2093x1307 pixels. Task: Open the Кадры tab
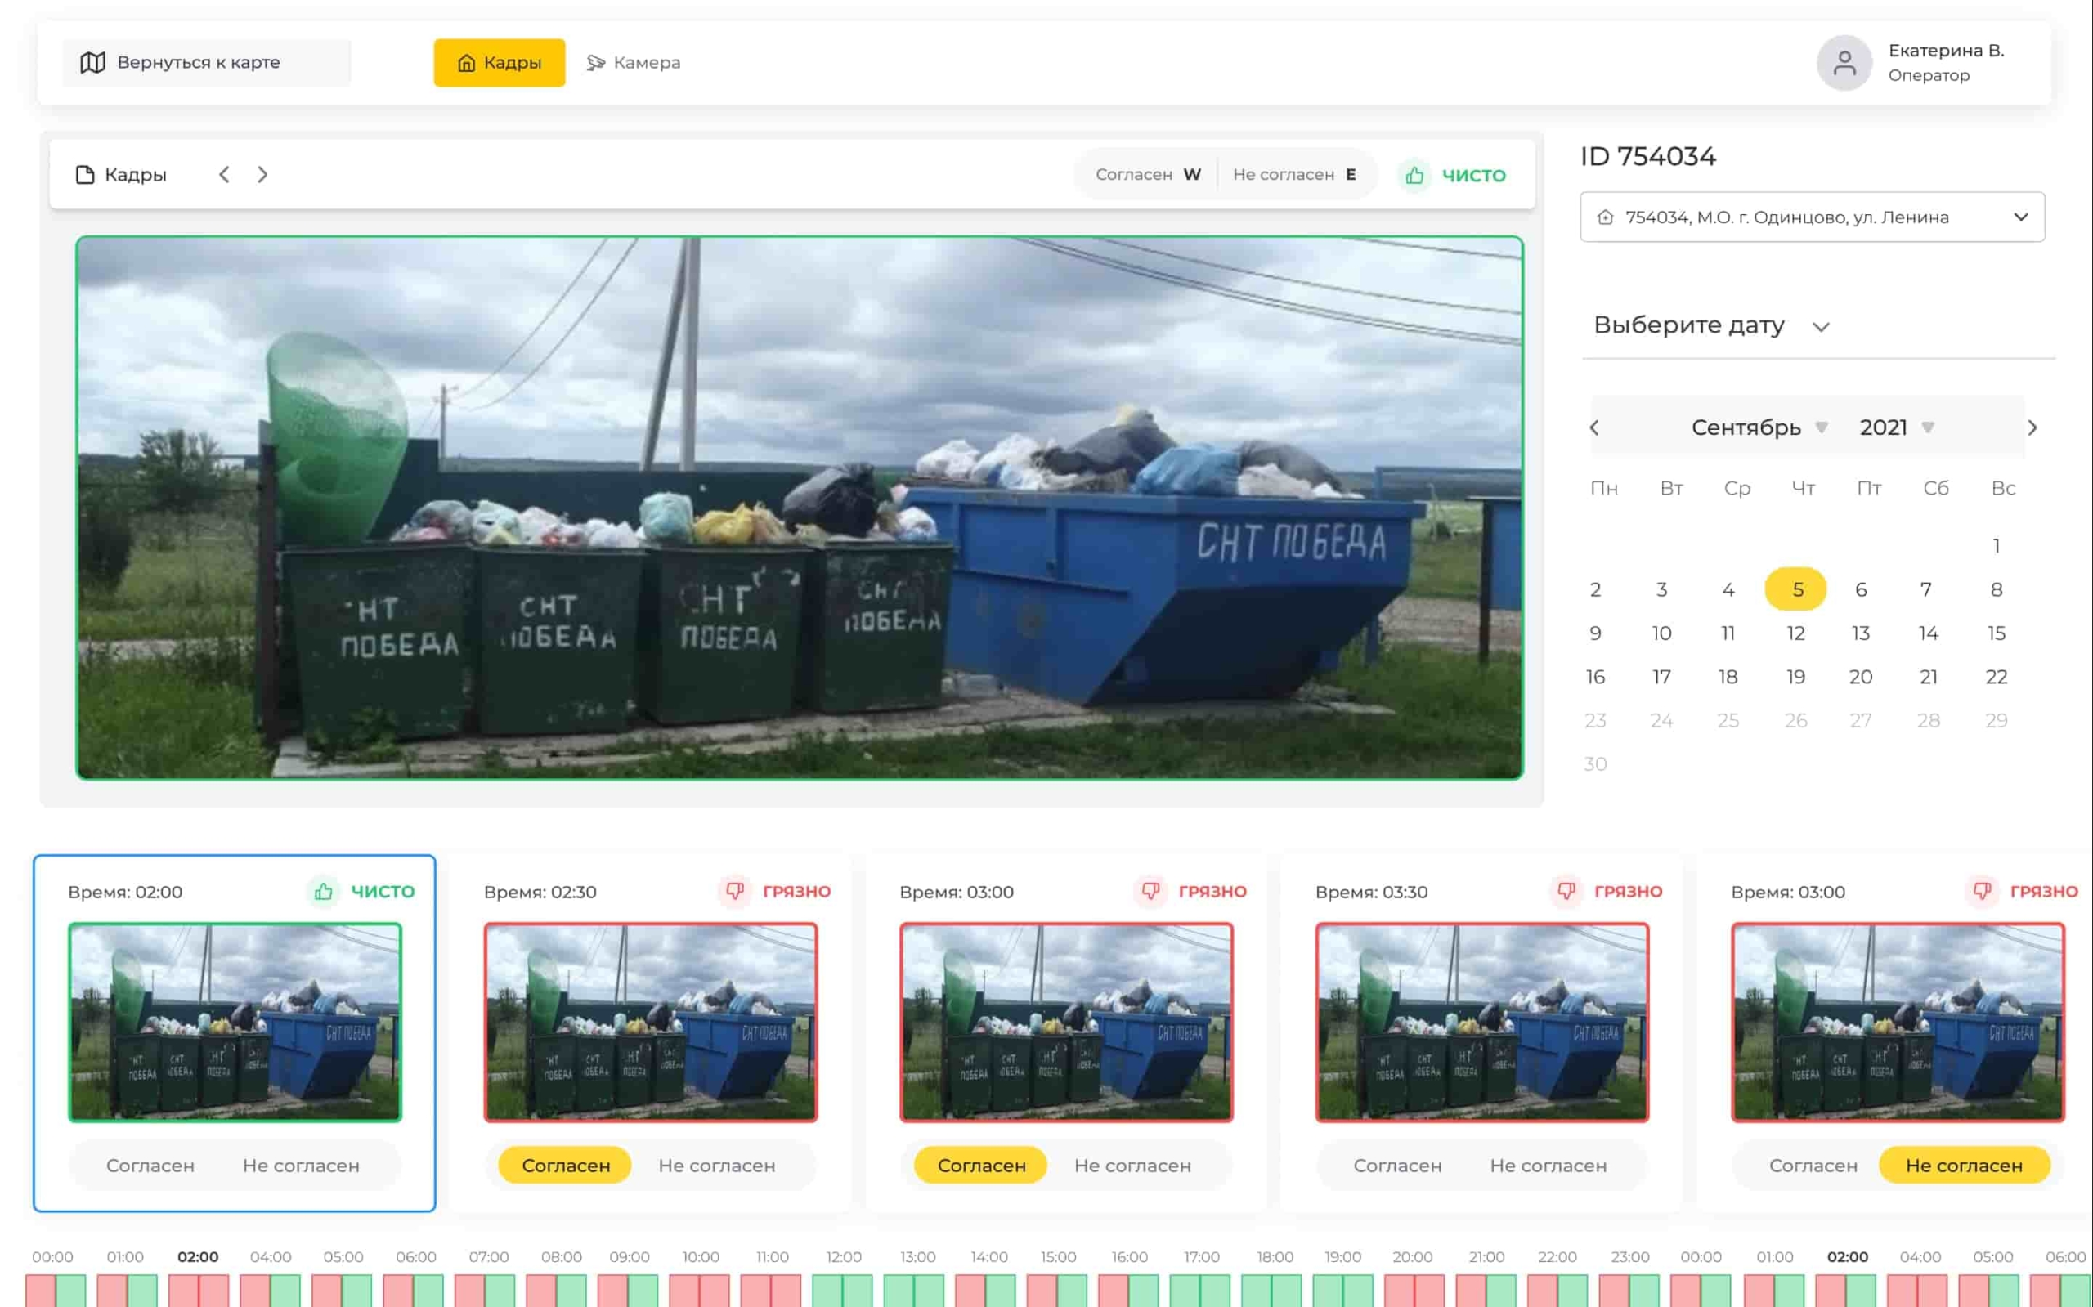pos(499,63)
